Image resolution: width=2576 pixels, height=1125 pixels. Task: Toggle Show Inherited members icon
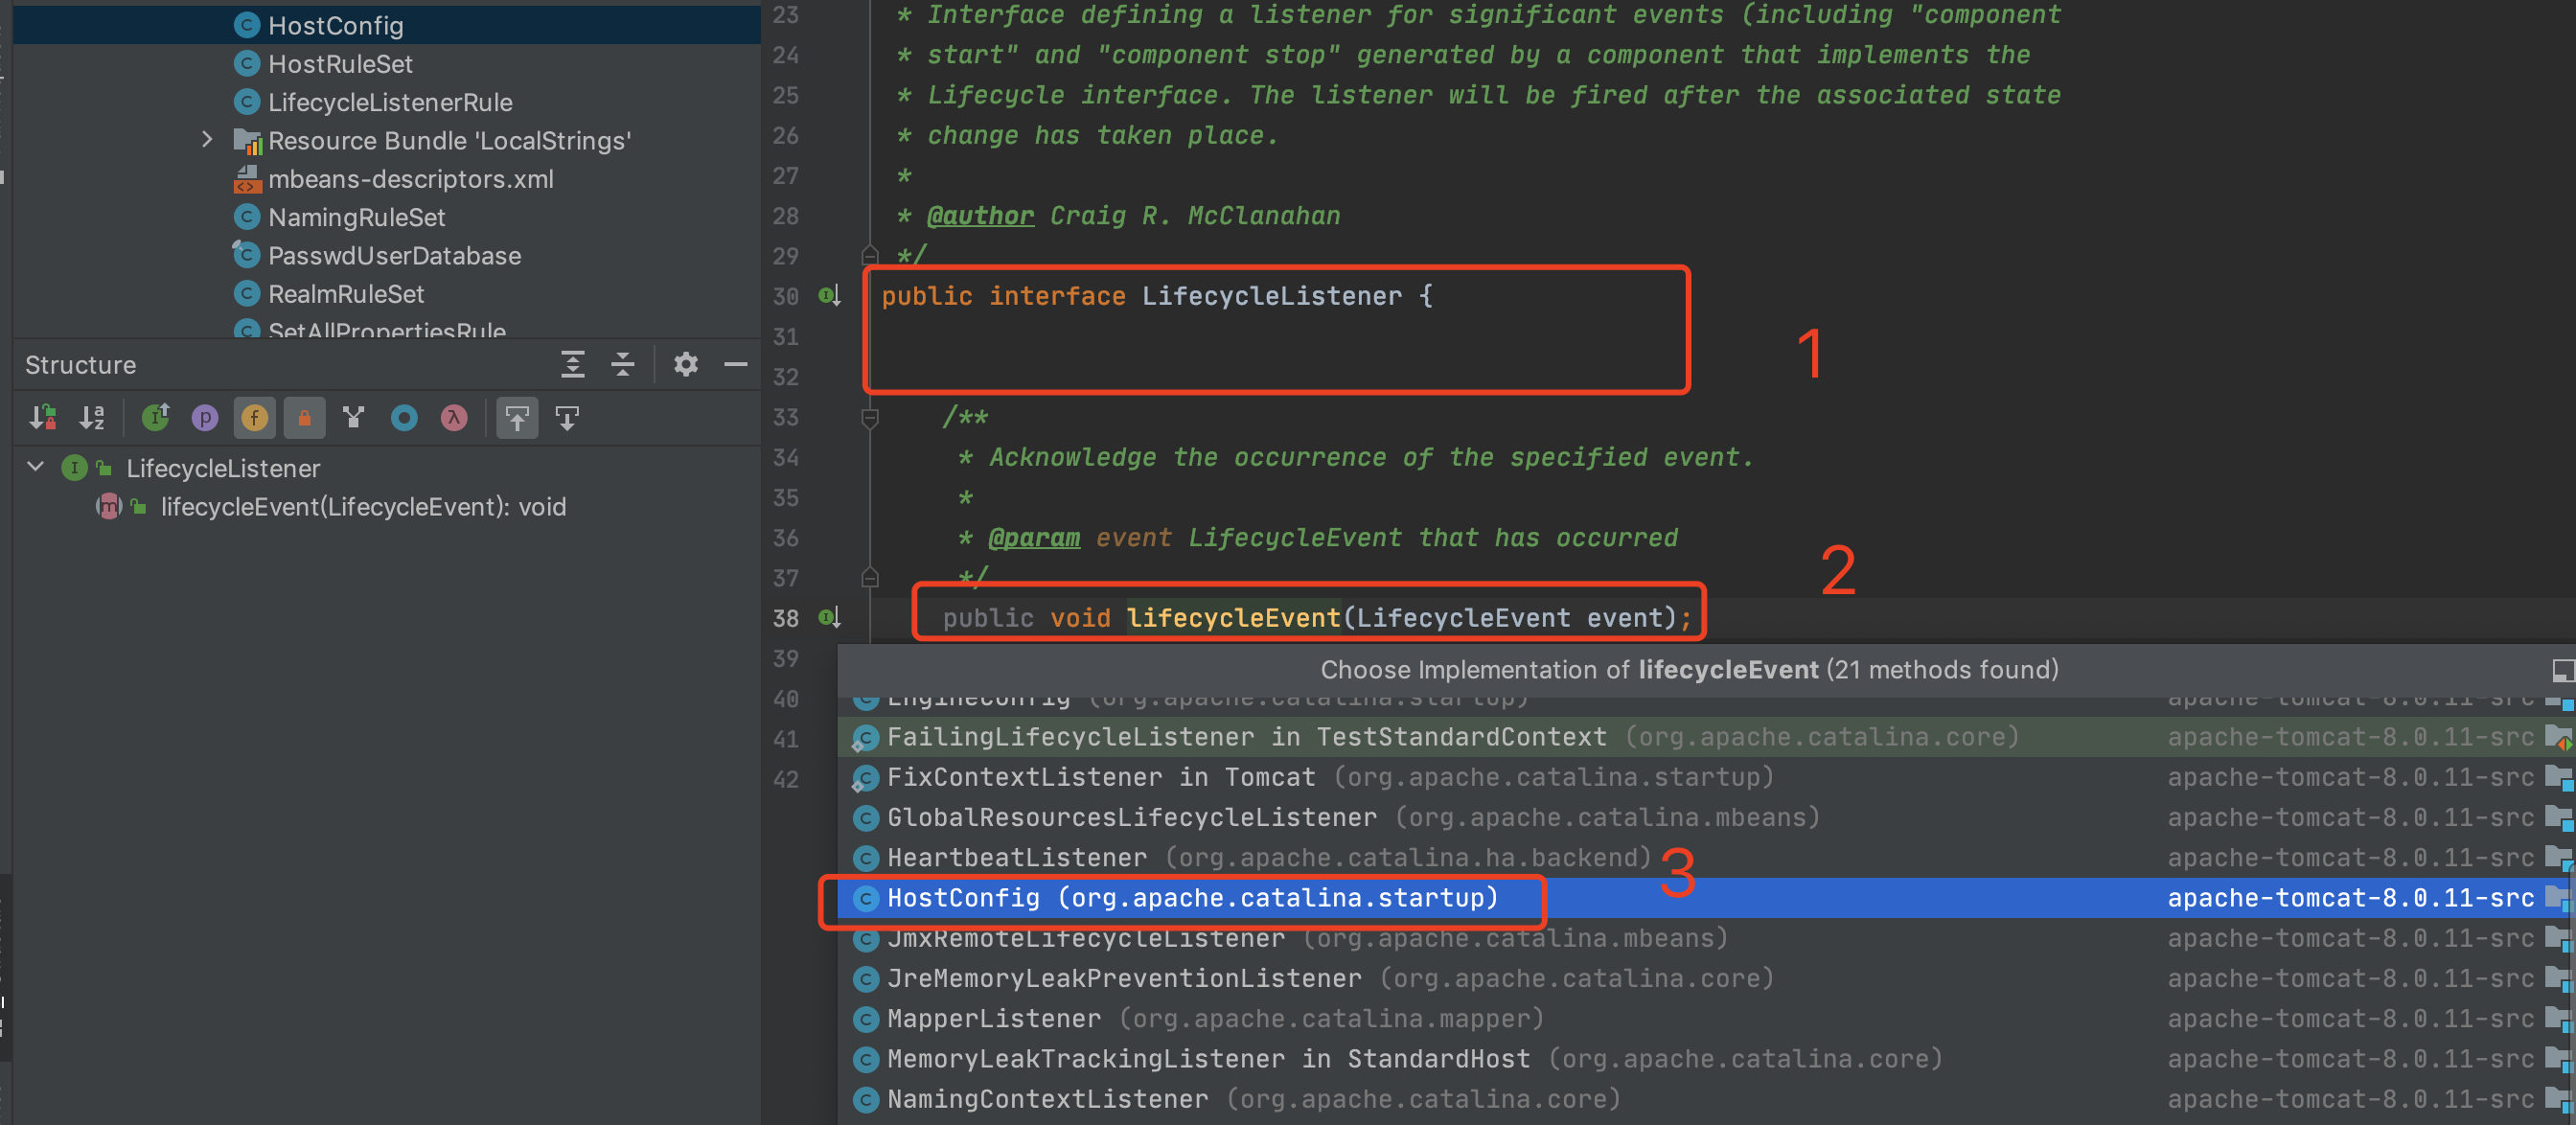coord(155,417)
